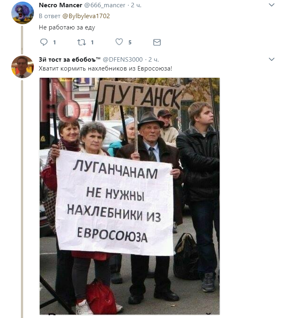Open the DFENS3000 tweet timestamp 2 ч.
The width and height of the screenshot is (284, 318).
154,59
